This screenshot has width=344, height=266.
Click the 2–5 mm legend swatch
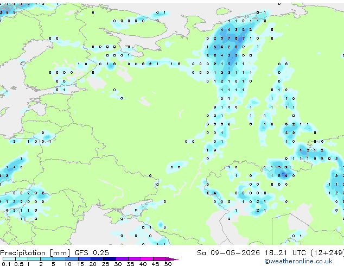47,259
